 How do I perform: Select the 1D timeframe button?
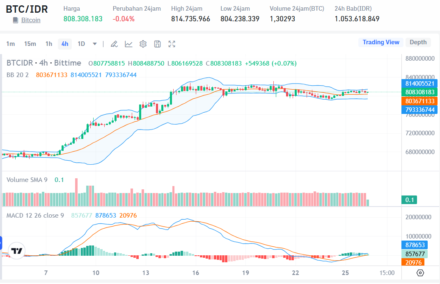pyautogui.click(x=81, y=44)
